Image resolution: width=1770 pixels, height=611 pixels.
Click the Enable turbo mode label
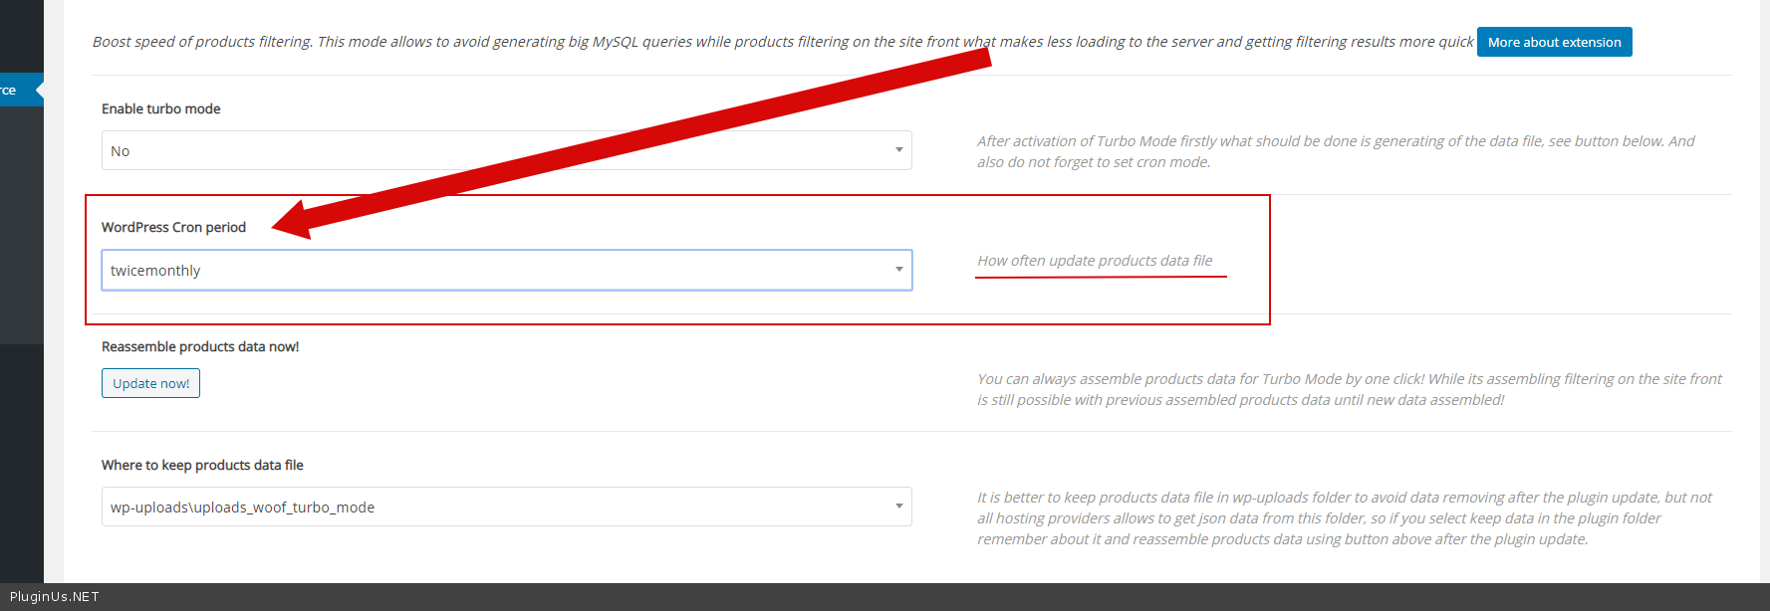[x=161, y=108]
